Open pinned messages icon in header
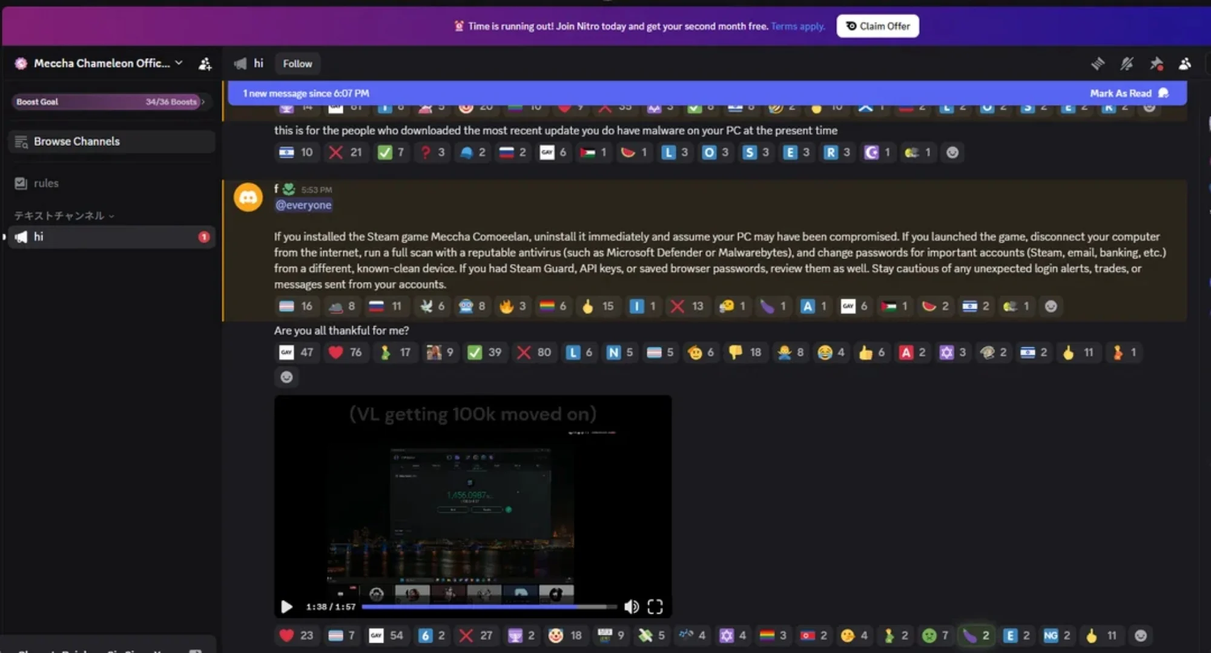 (x=1157, y=64)
